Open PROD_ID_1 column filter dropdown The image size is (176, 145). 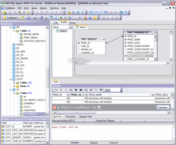[86, 95]
